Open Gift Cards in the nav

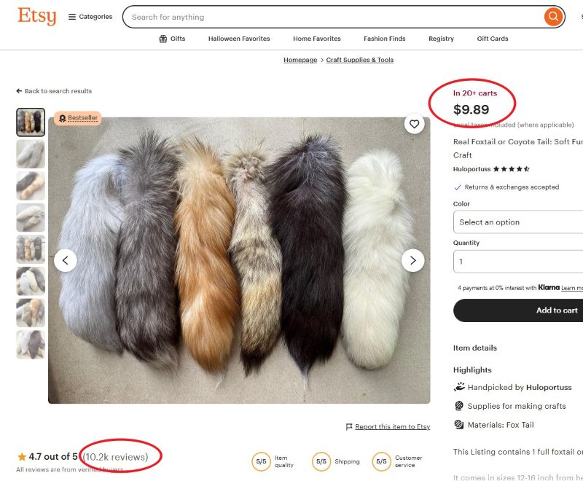tap(493, 39)
